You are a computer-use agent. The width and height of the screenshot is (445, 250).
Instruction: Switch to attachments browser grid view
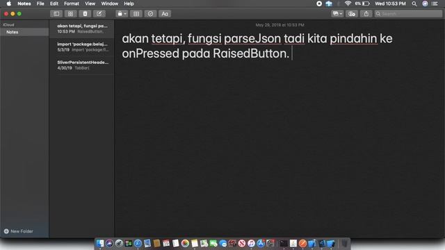point(70,14)
